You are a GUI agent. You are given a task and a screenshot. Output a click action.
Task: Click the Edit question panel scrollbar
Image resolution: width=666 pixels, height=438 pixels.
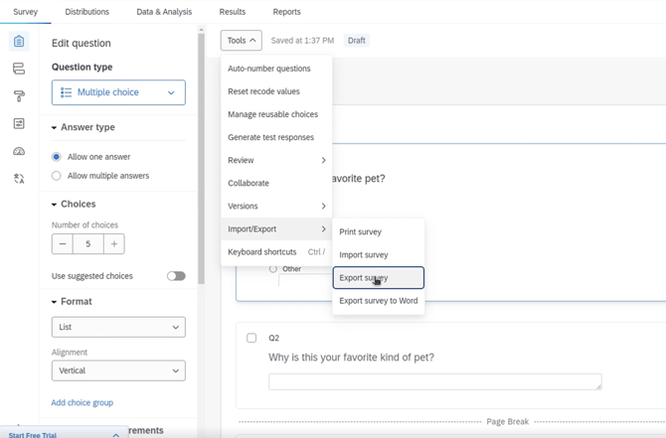click(201, 158)
